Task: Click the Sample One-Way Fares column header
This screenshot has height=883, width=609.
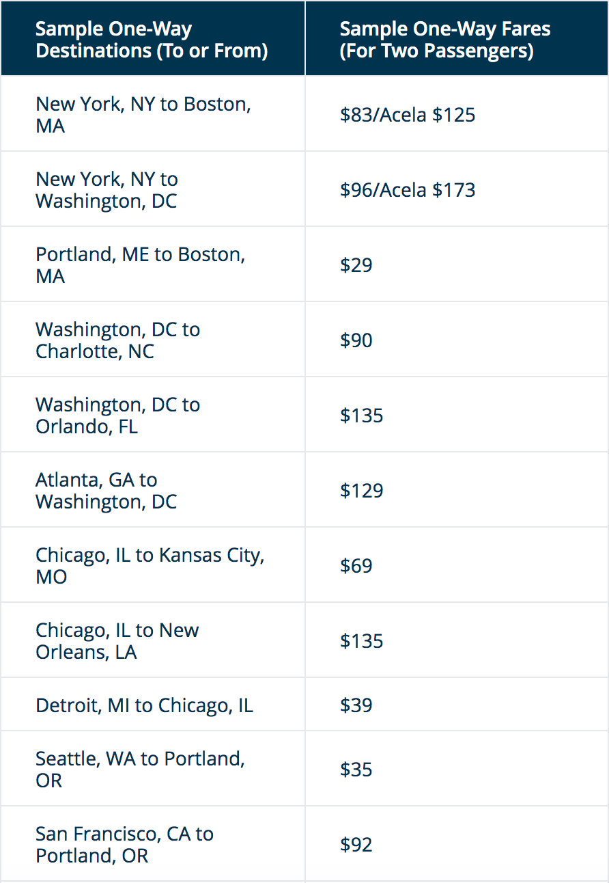Action: [x=444, y=40]
